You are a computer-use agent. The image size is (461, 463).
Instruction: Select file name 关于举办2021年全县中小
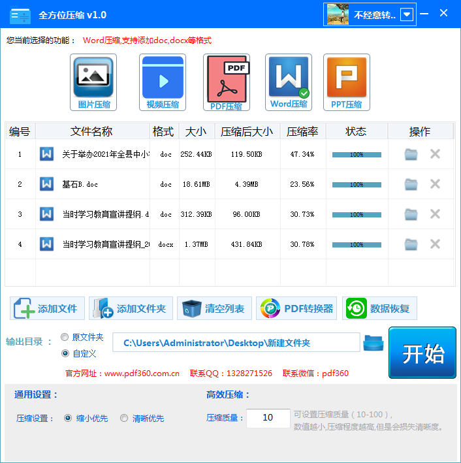(x=106, y=154)
